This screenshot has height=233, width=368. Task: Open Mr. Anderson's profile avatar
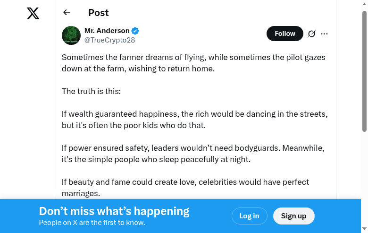(71, 35)
